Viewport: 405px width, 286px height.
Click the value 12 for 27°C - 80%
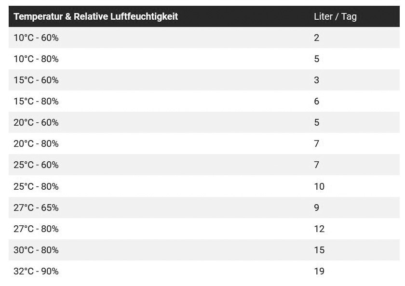click(319, 229)
